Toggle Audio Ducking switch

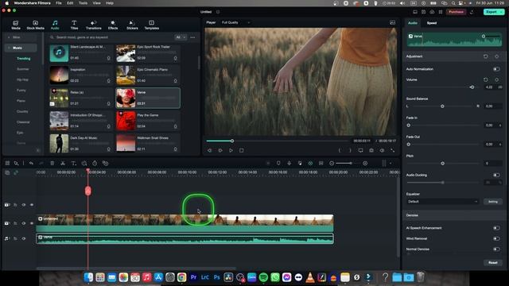[x=496, y=175]
